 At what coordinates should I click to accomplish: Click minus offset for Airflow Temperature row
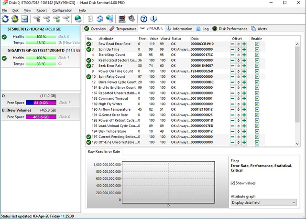232,110
